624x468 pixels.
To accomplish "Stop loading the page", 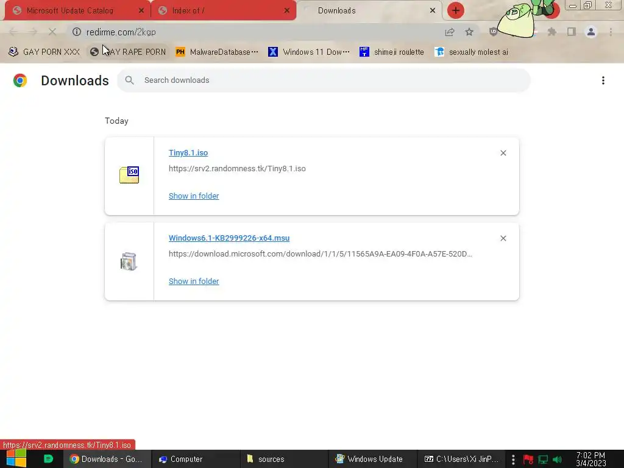I will [x=52, y=32].
